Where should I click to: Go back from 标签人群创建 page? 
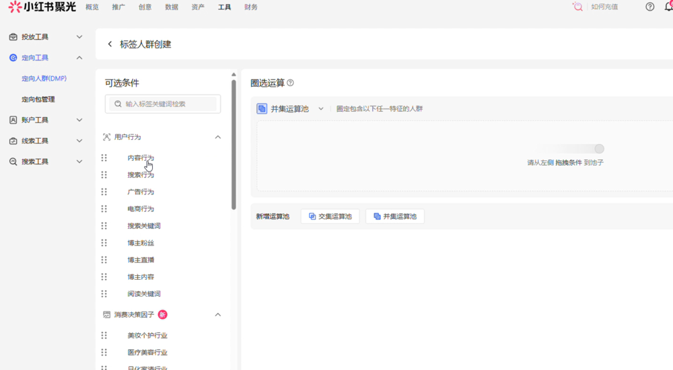[110, 44]
